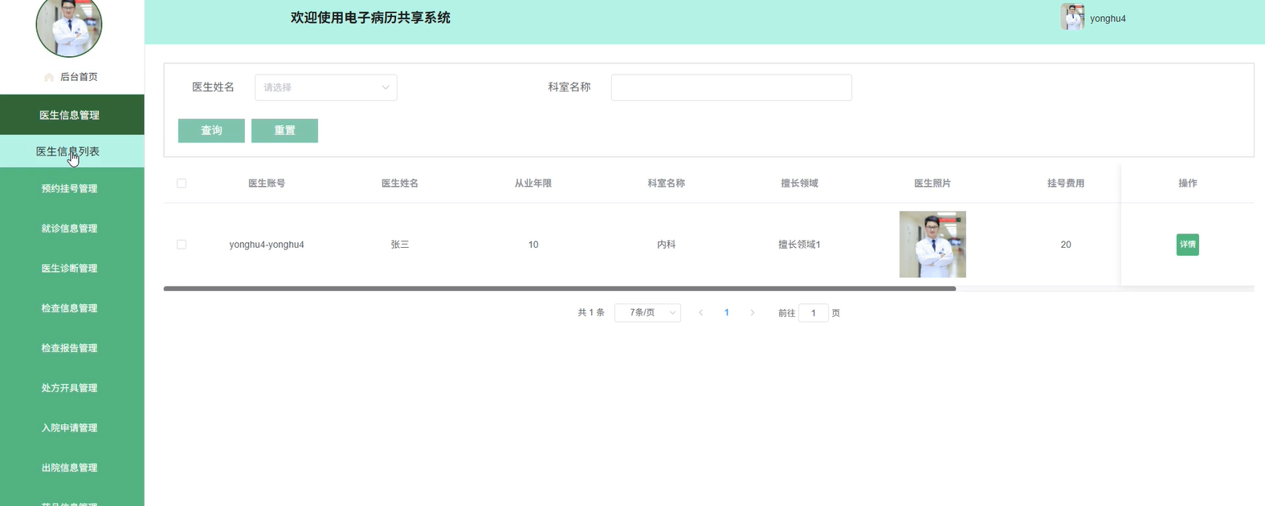Viewport: 1265px width, 506px height.
Task: Open the yonghu4 user avatar in header
Action: click(1072, 17)
